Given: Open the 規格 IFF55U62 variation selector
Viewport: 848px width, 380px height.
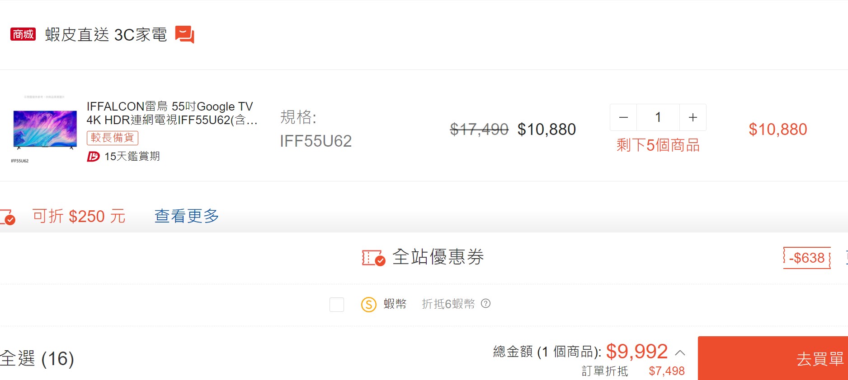Looking at the screenshot, I should coord(316,129).
